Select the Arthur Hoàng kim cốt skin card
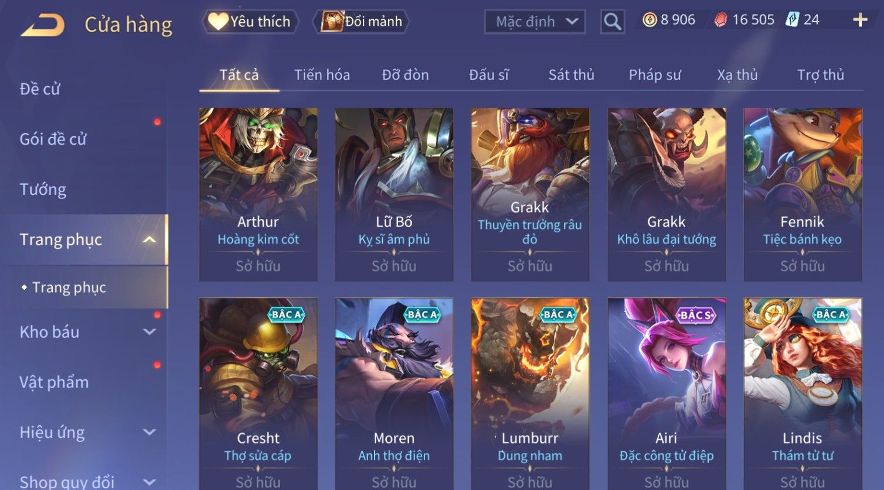This screenshot has height=490, width=884. point(258,194)
